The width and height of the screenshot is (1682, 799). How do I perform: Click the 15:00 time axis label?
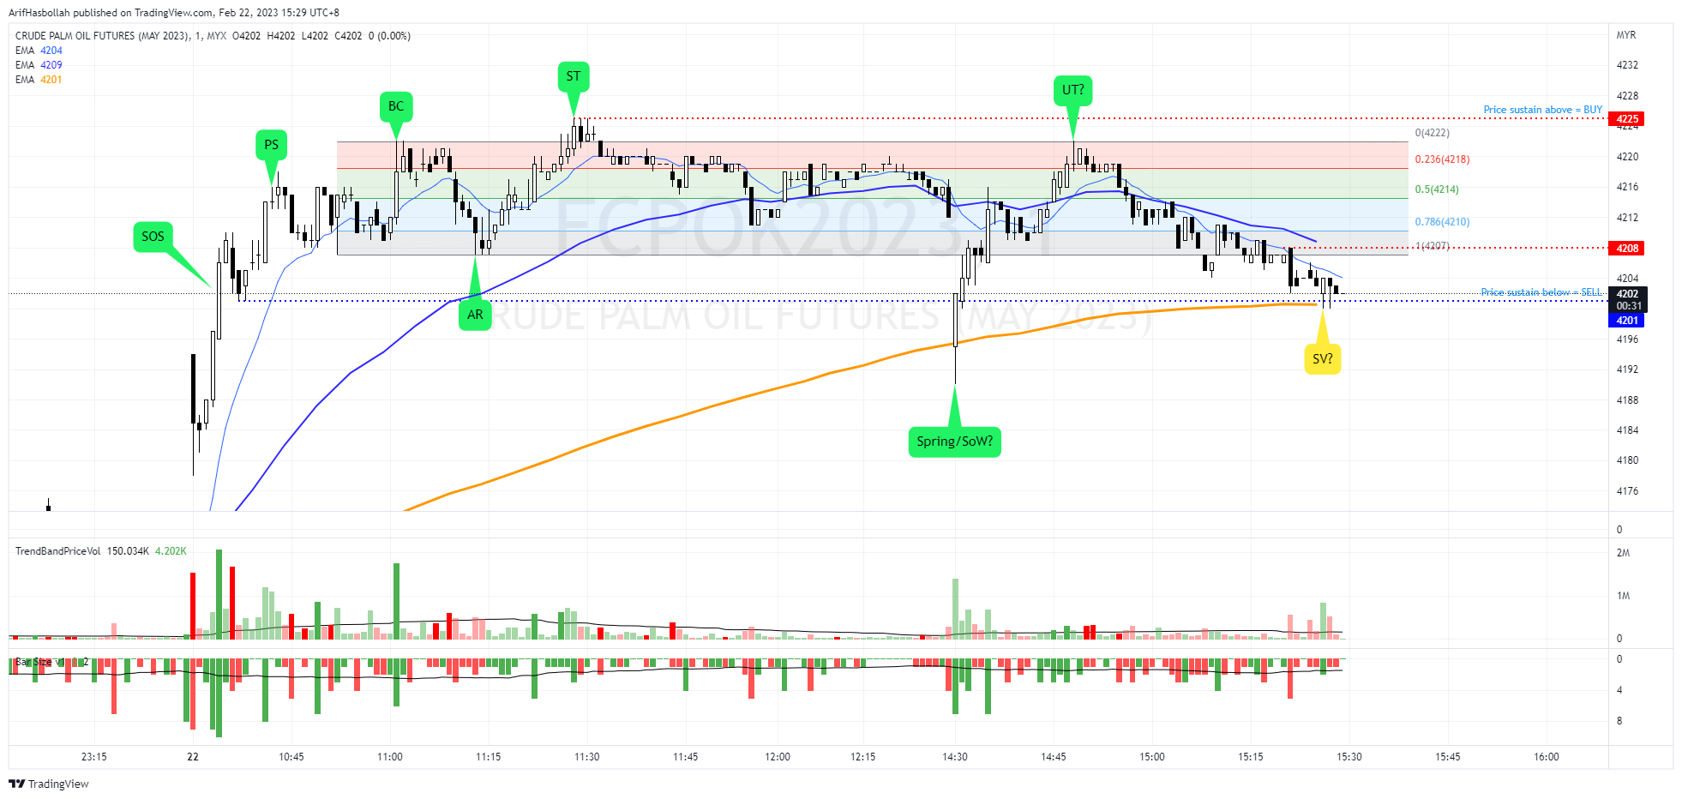[x=1152, y=757]
